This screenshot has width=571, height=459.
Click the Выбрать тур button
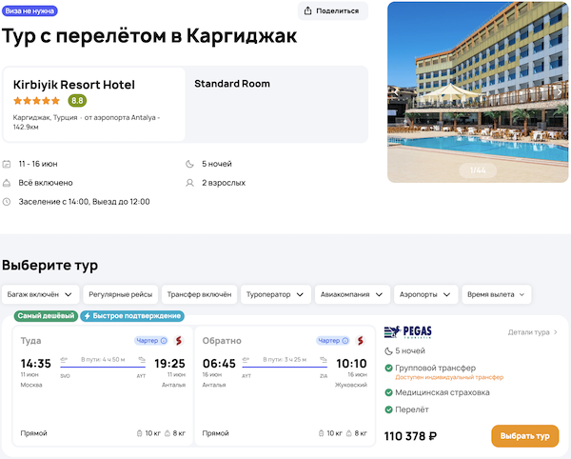[x=524, y=436]
